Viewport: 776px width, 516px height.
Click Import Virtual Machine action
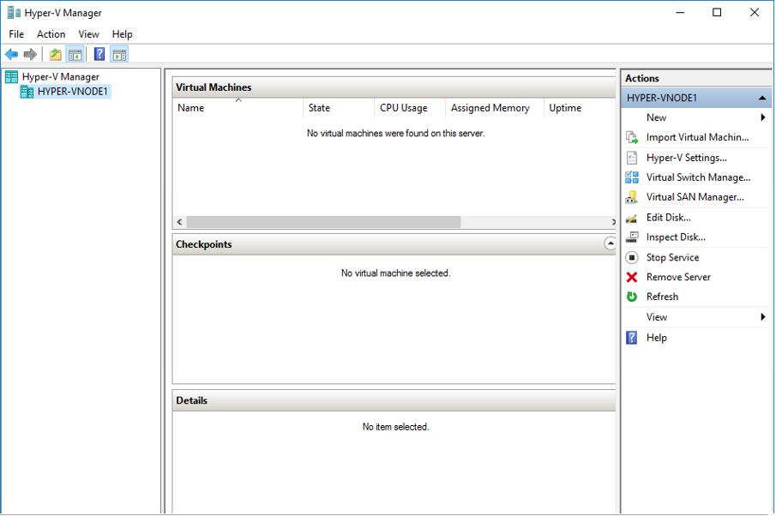pos(697,137)
